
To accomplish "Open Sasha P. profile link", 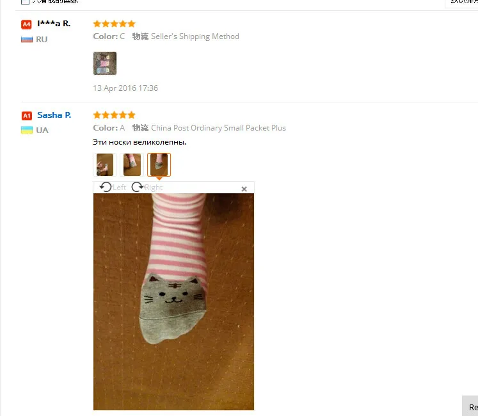I will 54,115.
